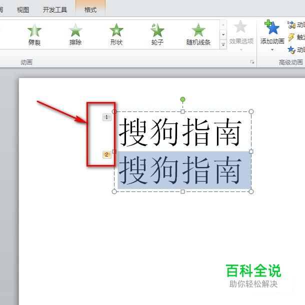Select animation marker number 1
Viewport: 305px width, 305px height.
click(107, 117)
